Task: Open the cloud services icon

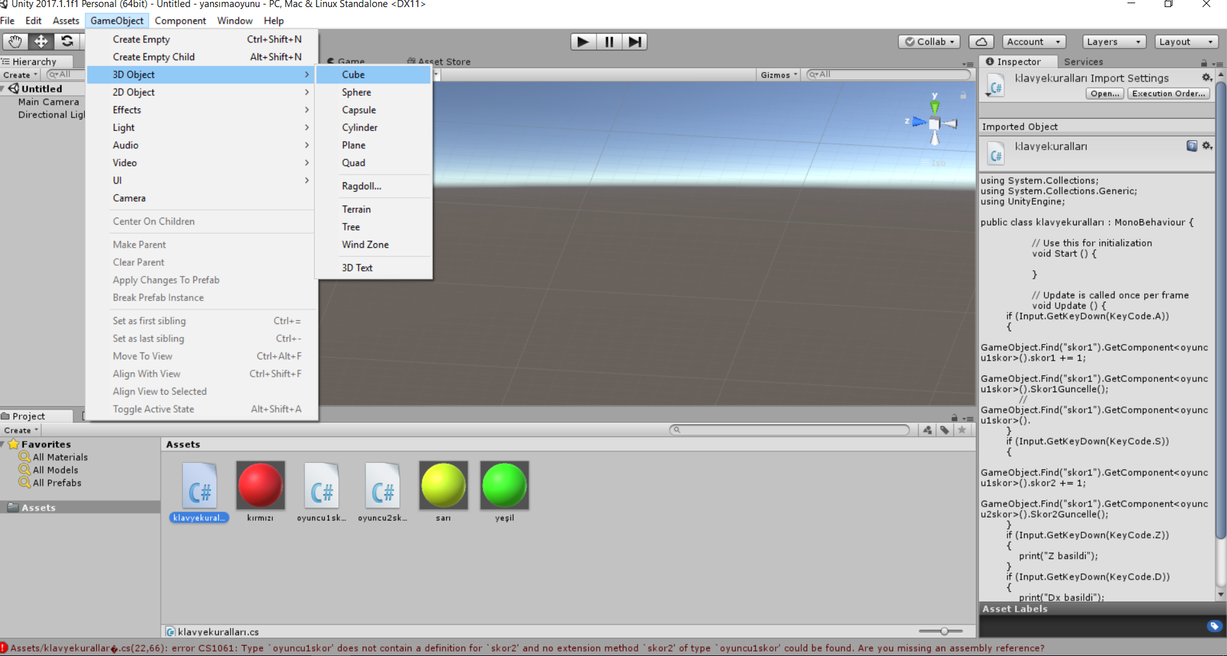Action: coord(981,42)
